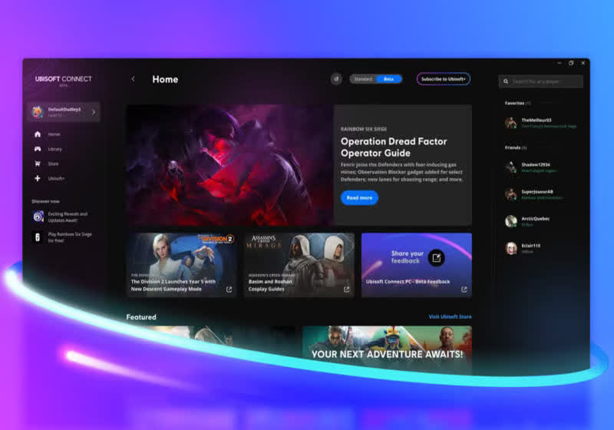
Task: Click the player search field
Action: [x=545, y=81]
